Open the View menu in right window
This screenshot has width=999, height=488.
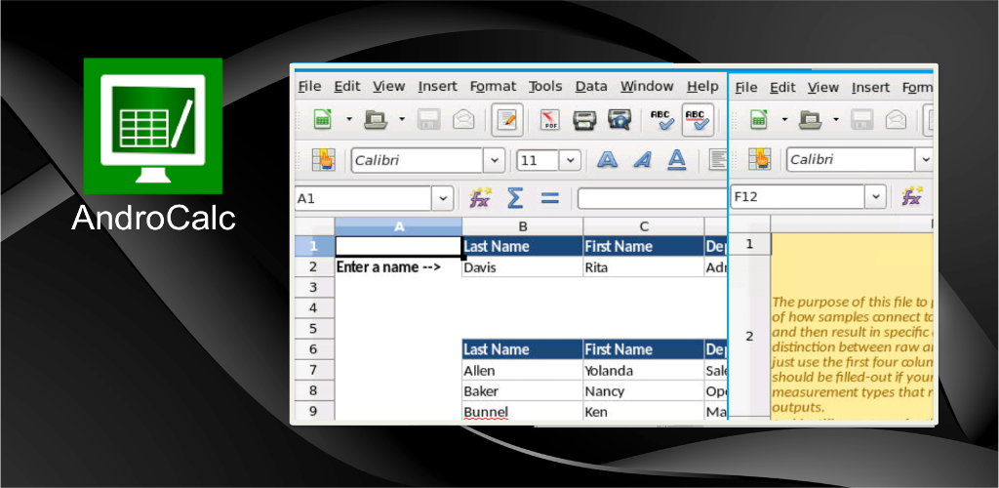(823, 87)
